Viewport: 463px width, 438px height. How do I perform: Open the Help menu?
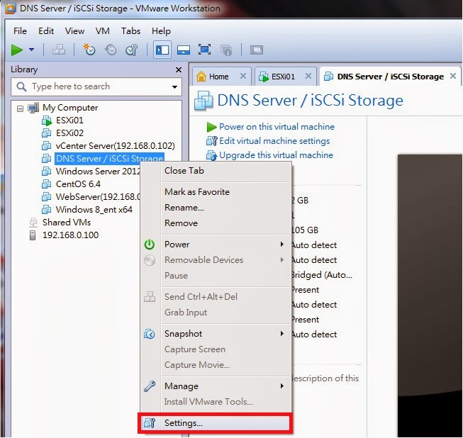(x=161, y=31)
